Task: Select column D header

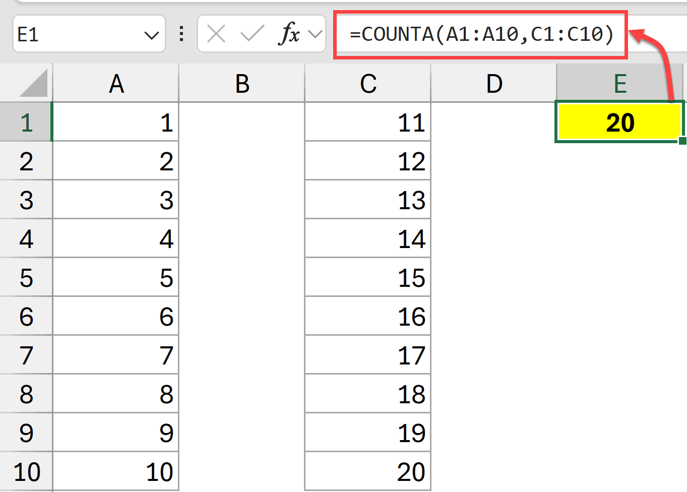Action: (x=493, y=83)
